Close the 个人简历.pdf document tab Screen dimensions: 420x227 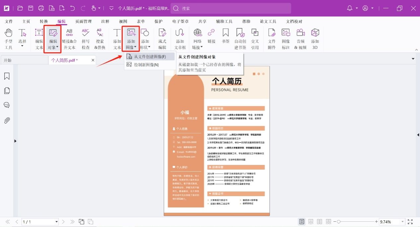pos(93,60)
